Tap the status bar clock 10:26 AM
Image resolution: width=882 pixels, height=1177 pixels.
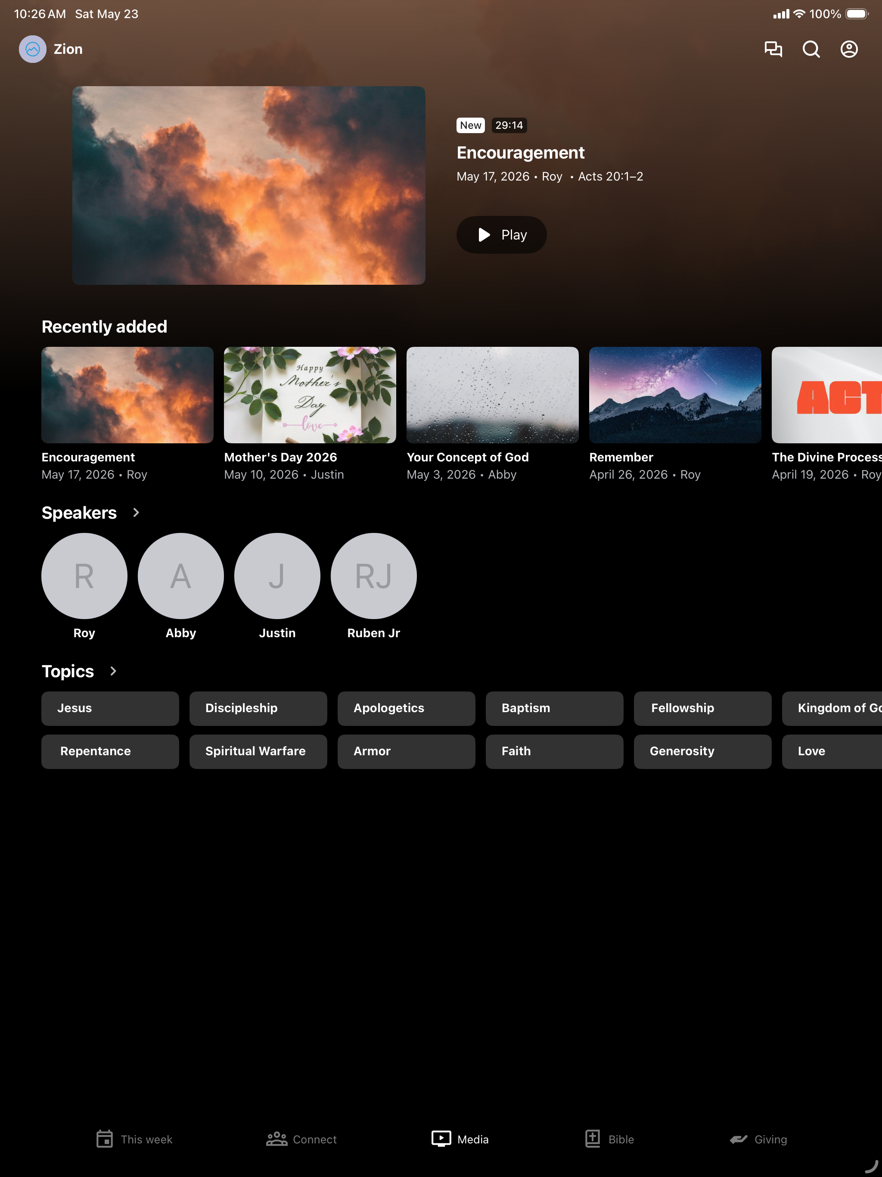tap(40, 14)
